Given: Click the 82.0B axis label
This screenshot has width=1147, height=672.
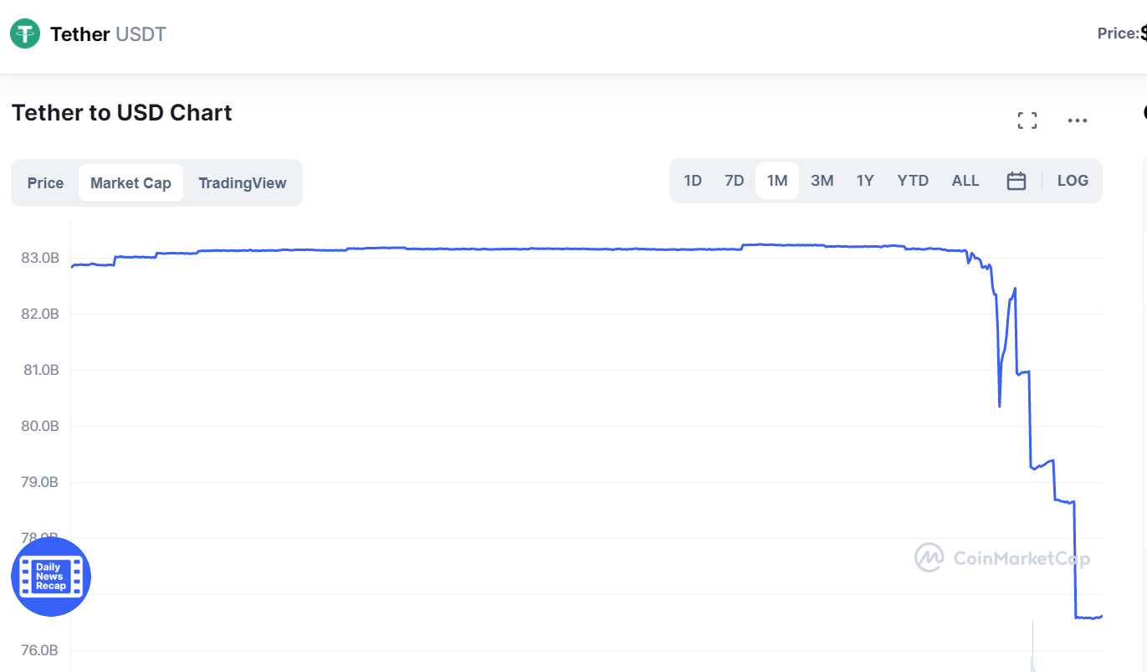Looking at the screenshot, I should click(40, 314).
